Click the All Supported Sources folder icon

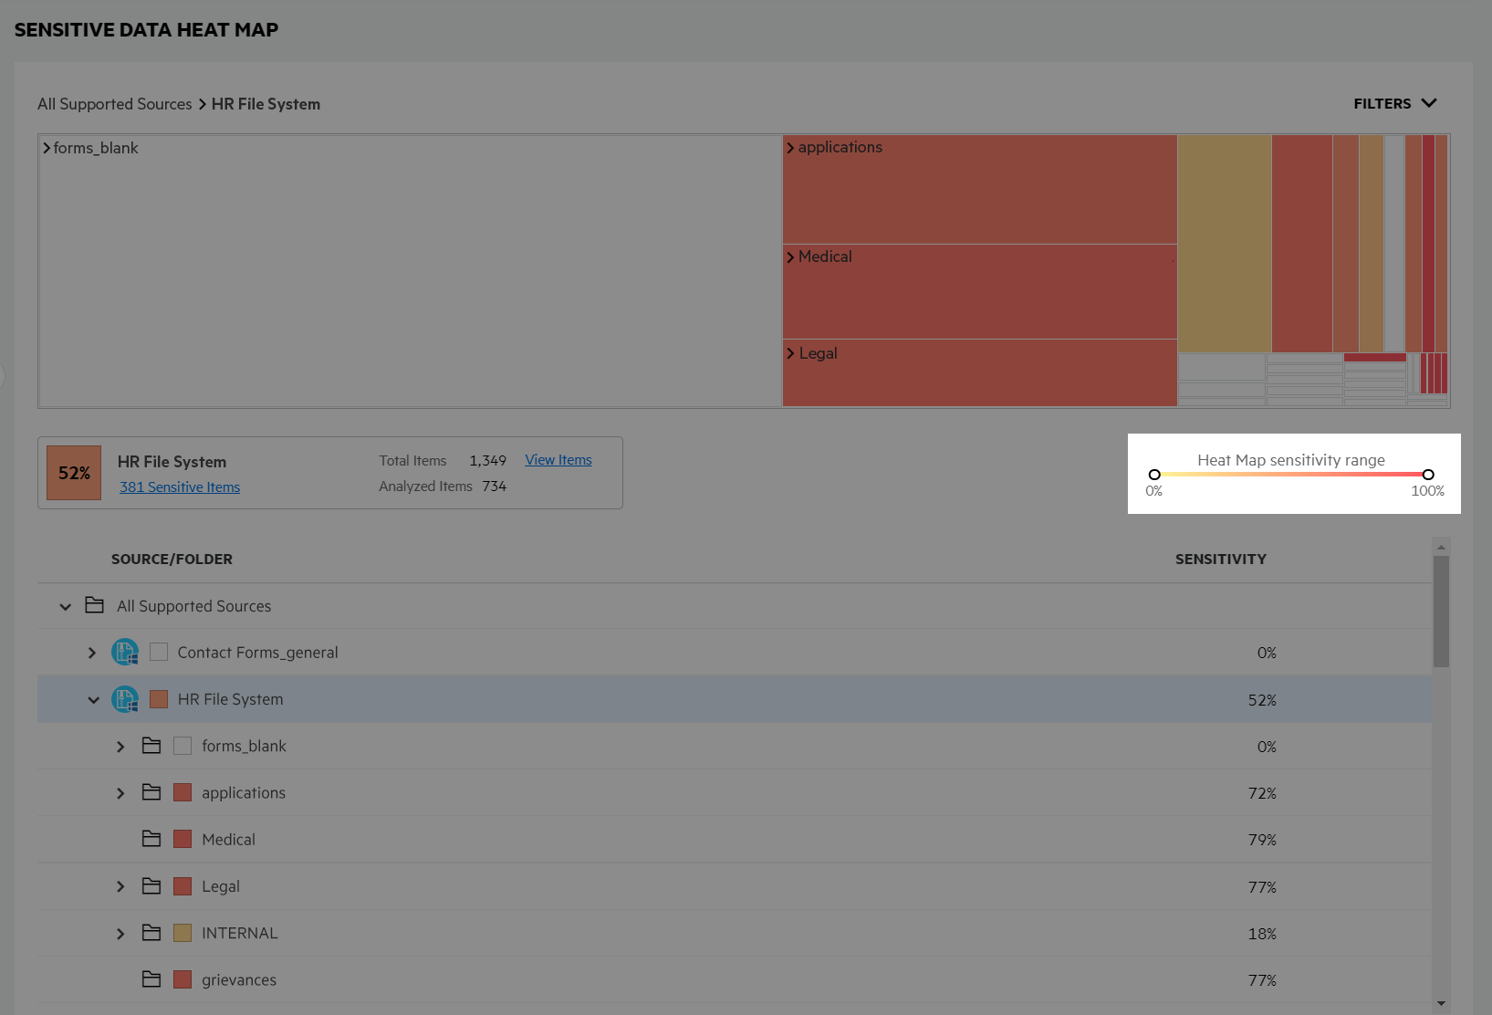pos(94,606)
